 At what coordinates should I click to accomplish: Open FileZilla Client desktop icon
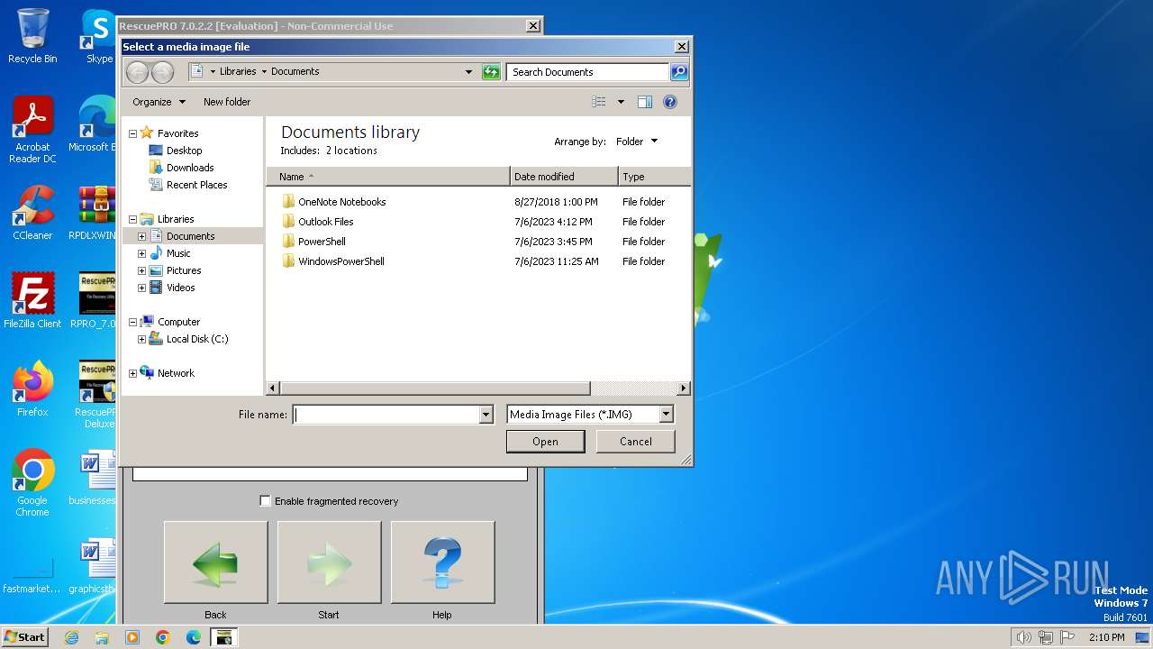(32, 300)
